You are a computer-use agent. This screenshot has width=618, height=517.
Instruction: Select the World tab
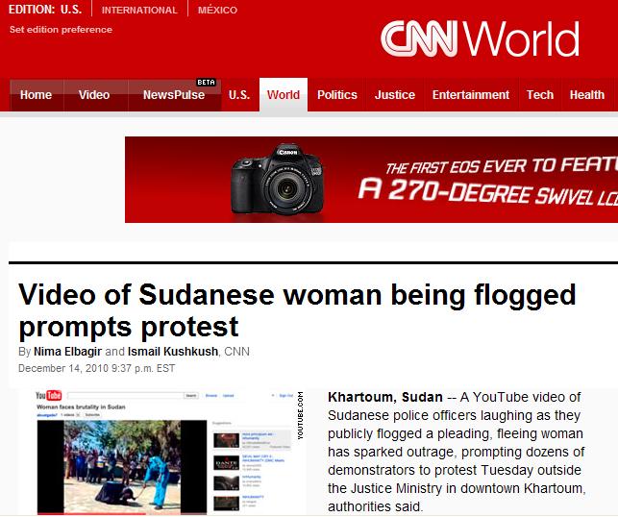pos(284,95)
